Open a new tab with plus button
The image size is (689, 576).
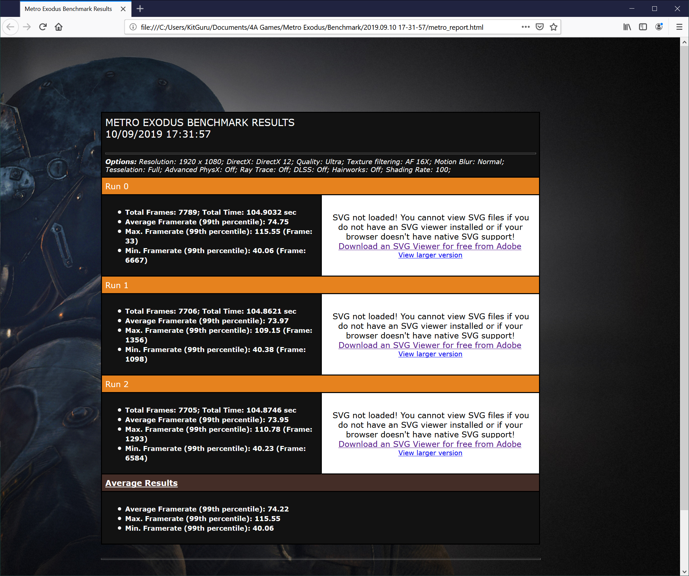[x=140, y=9]
